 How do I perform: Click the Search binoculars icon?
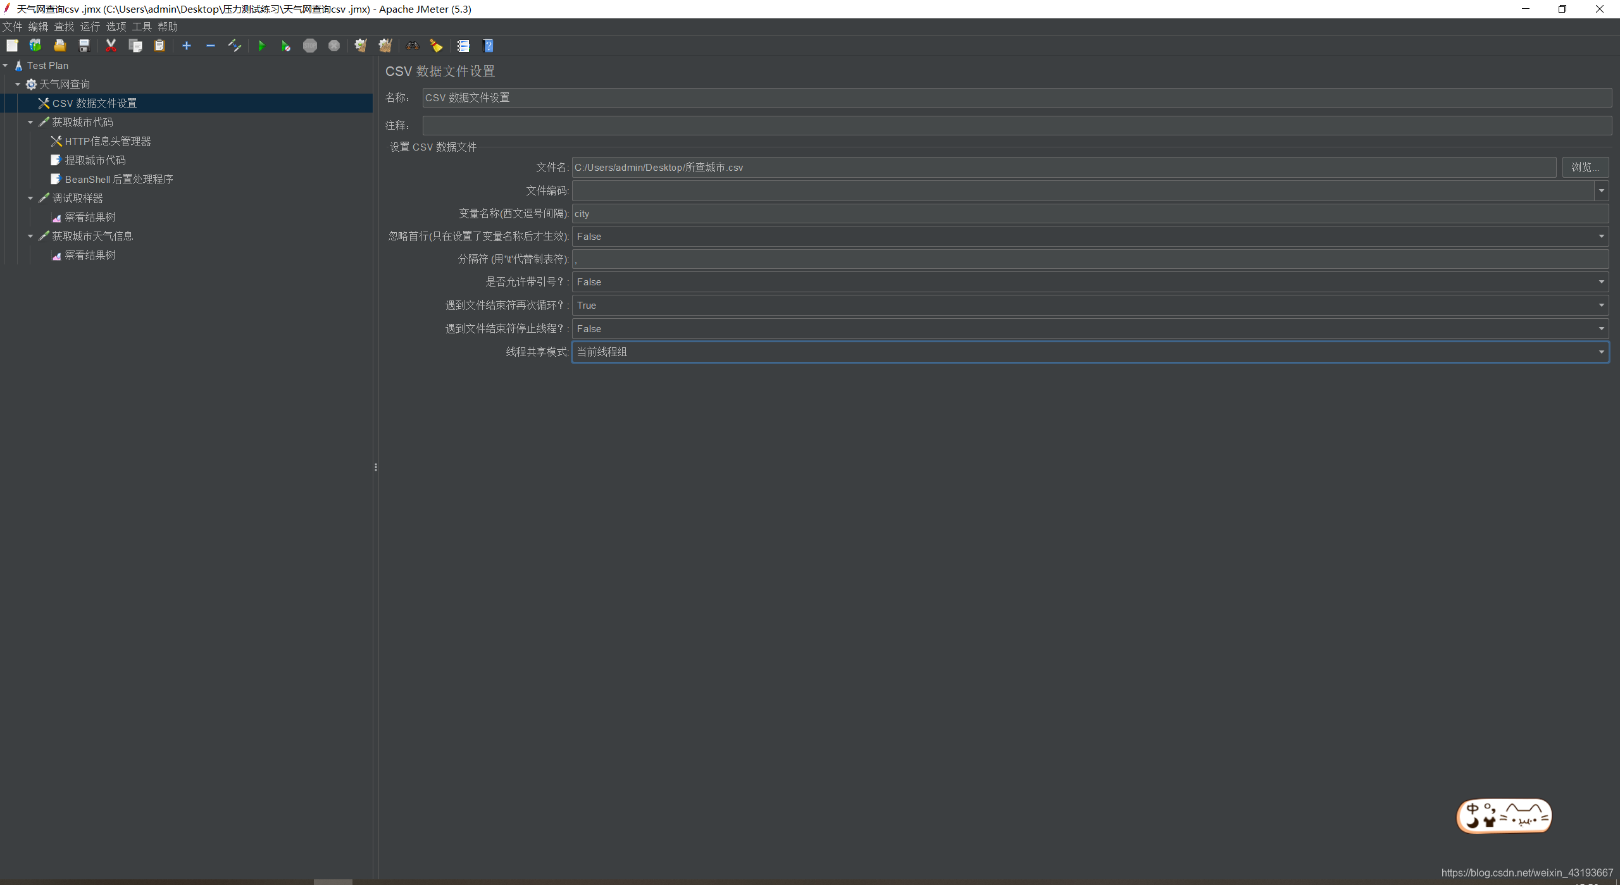tap(413, 46)
